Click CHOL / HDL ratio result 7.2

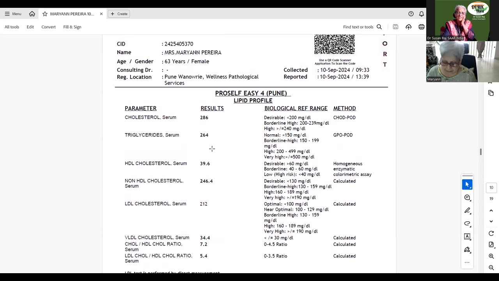coord(203,244)
